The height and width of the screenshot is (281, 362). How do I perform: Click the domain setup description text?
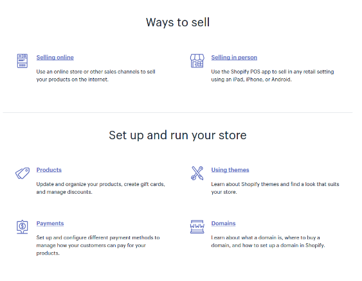(268, 241)
